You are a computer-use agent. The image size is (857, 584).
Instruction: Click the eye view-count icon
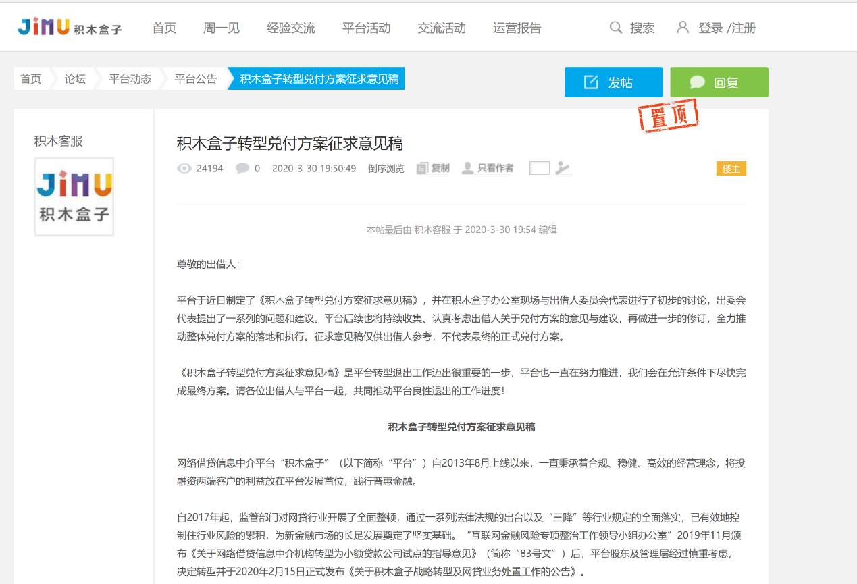tap(184, 169)
